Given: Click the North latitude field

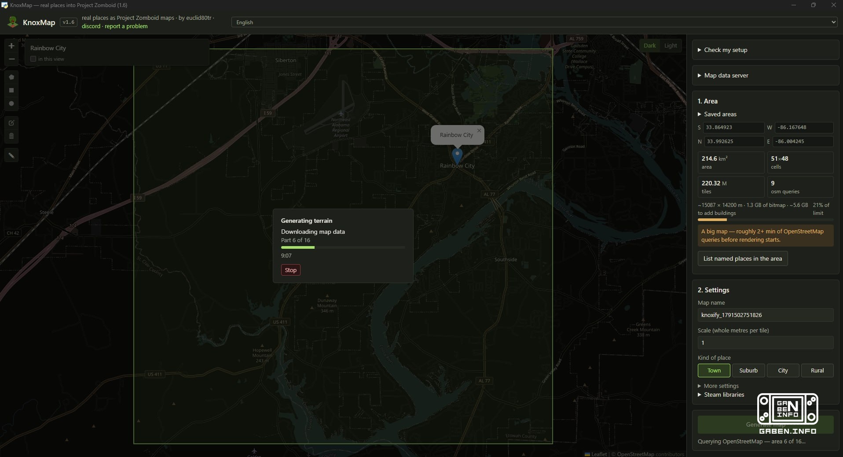Looking at the screenshot, I should tap(733, 141).
